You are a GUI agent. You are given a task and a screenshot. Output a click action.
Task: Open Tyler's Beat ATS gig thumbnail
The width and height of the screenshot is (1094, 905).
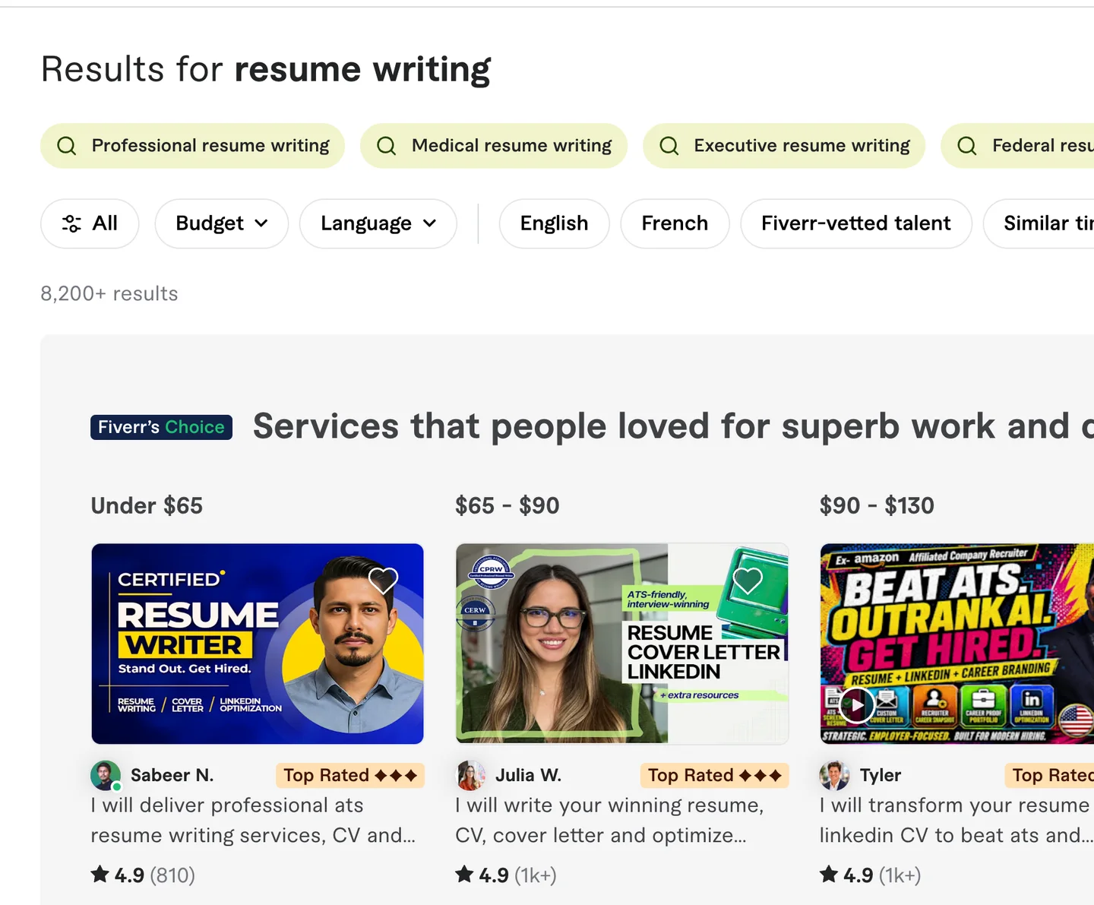tap(957, 644)
